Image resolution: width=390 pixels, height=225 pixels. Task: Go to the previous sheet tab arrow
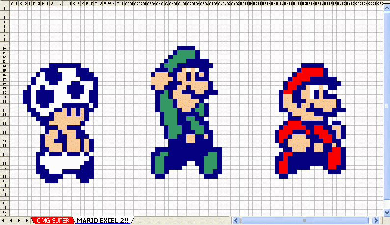coord(11,220)
